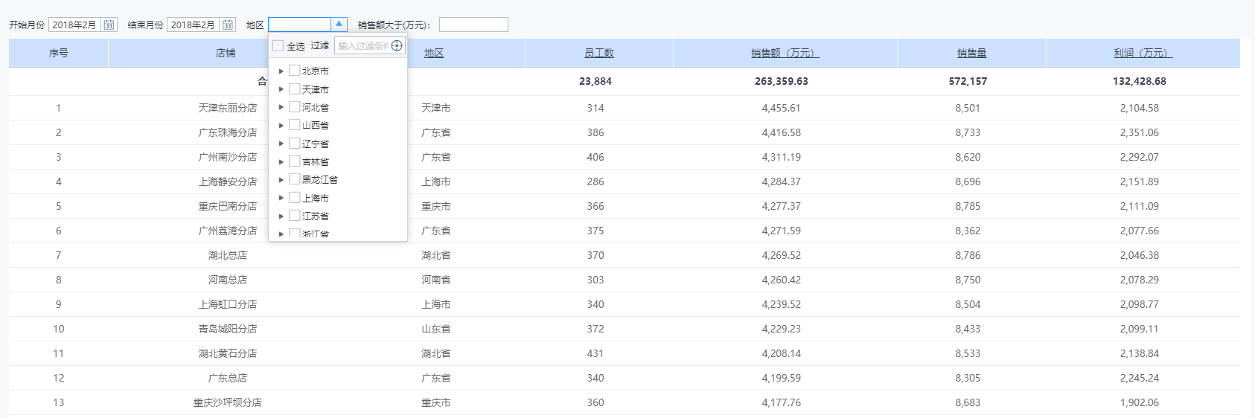Sort by 销售额（万元） column header

(x=785, y=53)
